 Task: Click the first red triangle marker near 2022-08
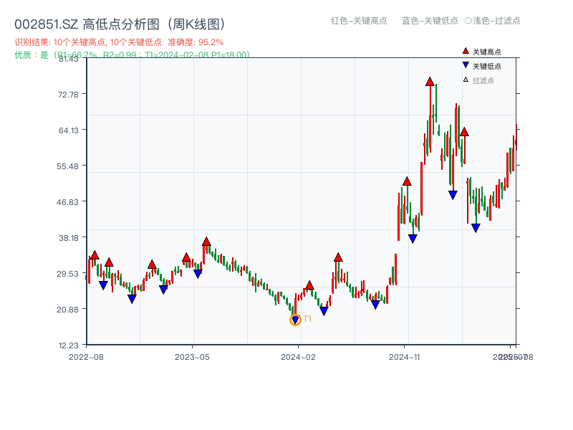tap(95, 254)
